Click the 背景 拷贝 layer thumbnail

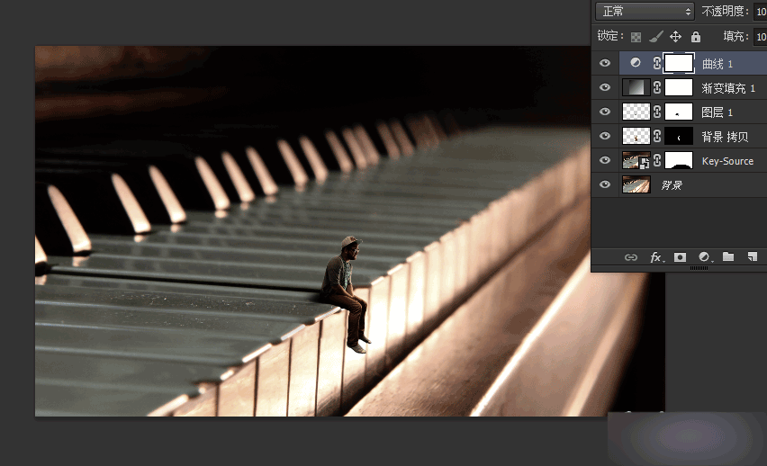[x=636, y=136]
